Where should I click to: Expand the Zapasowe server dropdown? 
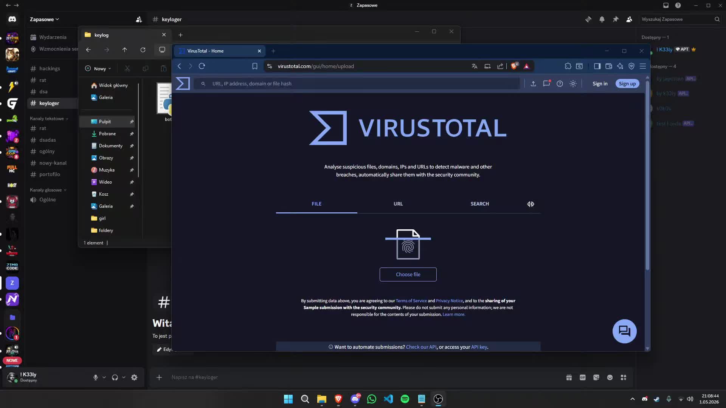[45, 19]
